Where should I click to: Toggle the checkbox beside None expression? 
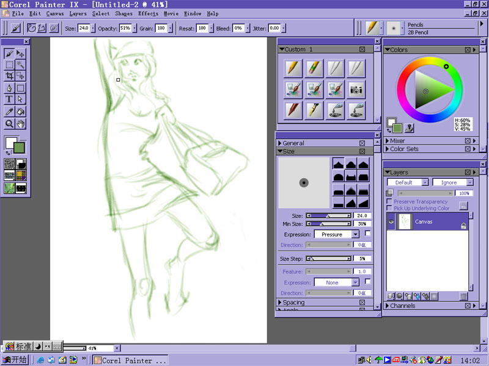368,281
